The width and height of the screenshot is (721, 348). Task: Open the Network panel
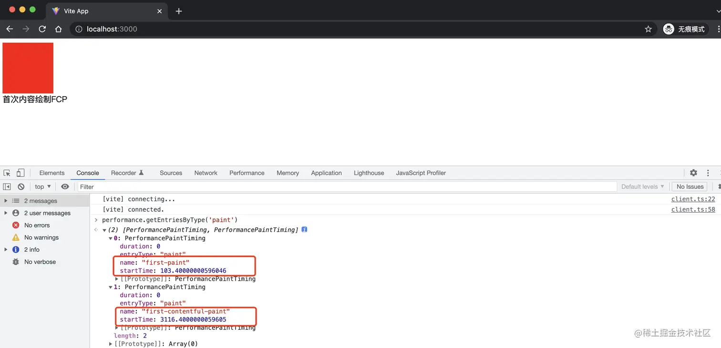[206, 173]
